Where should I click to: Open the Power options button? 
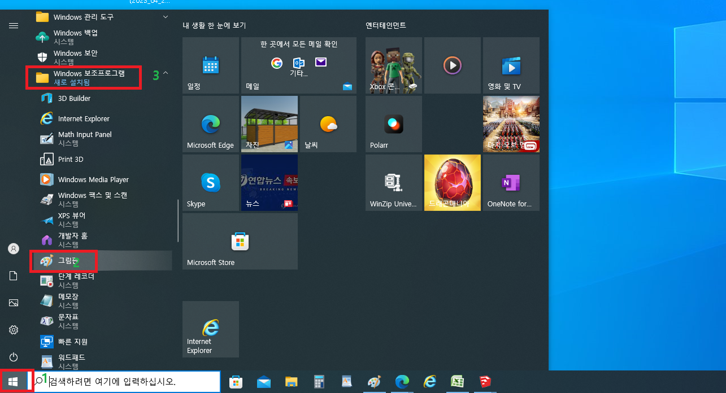14,357
